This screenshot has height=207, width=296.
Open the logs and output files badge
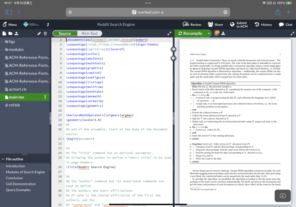216,34
